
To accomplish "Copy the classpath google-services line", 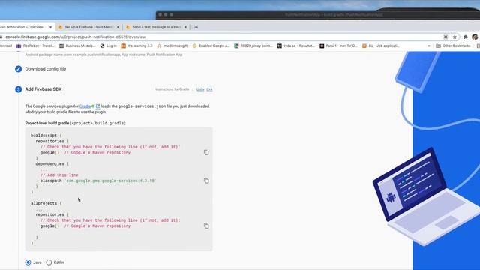I will [x=206, y=181].
